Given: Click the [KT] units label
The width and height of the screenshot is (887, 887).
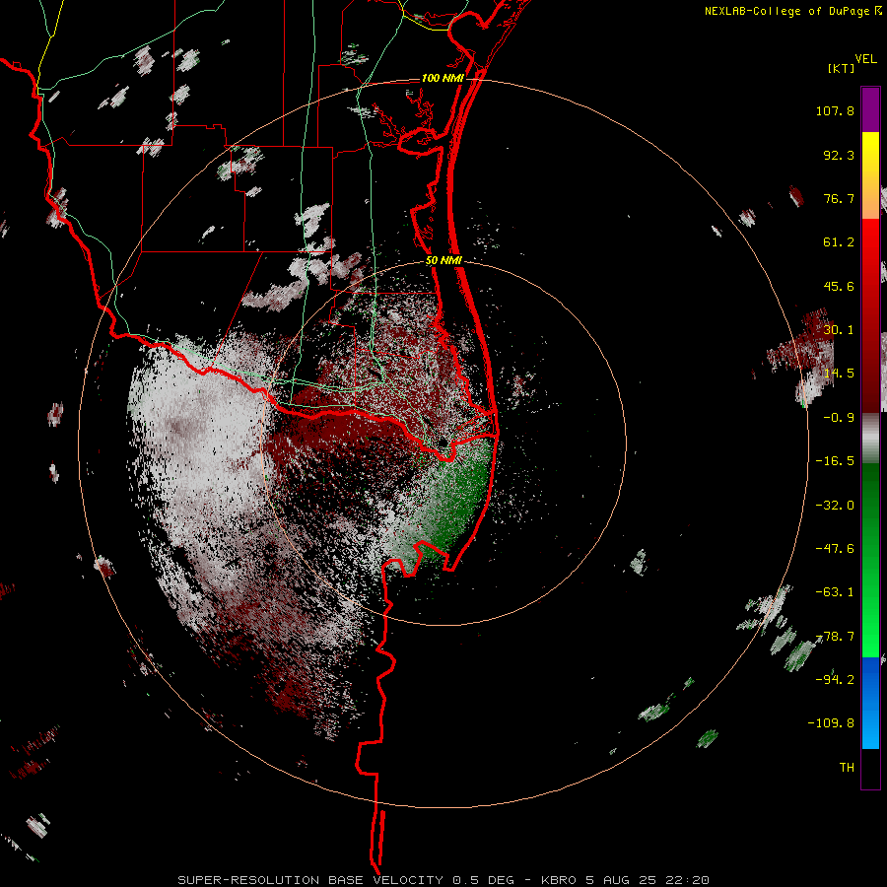Looking at the screenshot, I should (x=842, y=68).
